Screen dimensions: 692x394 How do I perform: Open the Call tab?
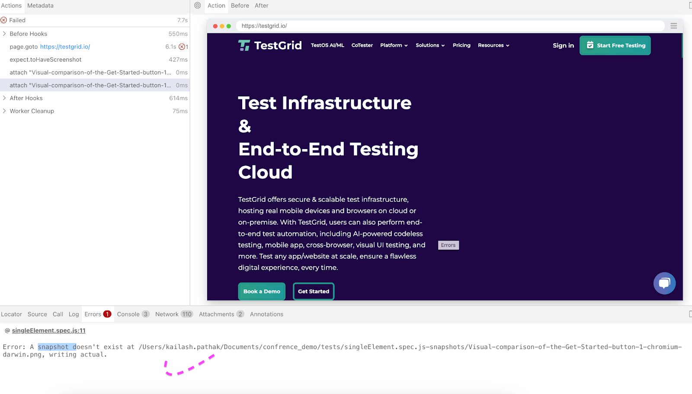tap(58, 314)
